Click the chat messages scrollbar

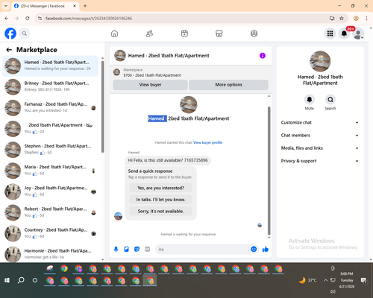269,171
